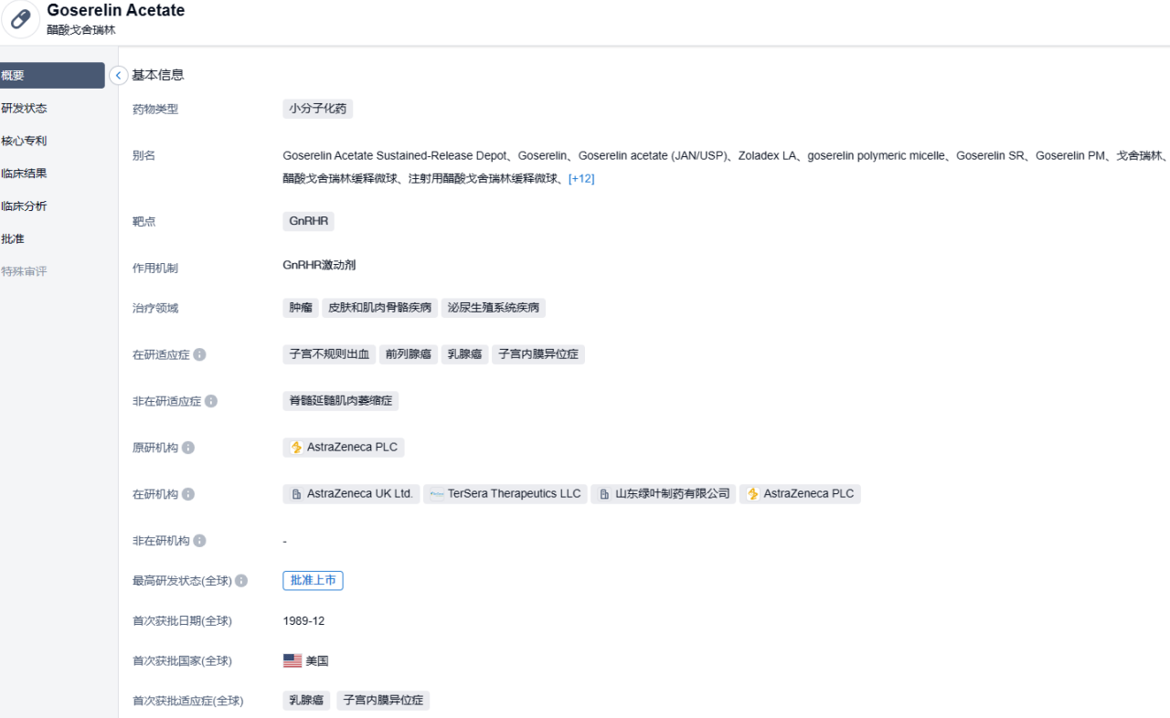The height and width of the screenshot is (718, 1170).
Task: Go to 核心专利 in sidebar
Action: [x=25, y=142]
